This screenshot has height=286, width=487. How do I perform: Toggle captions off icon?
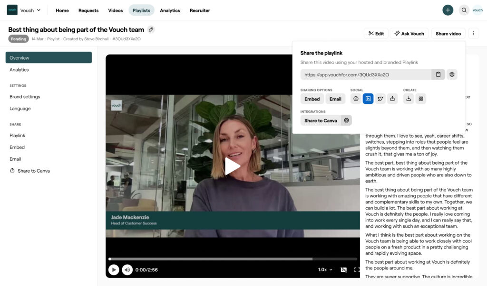pos(343,270)
